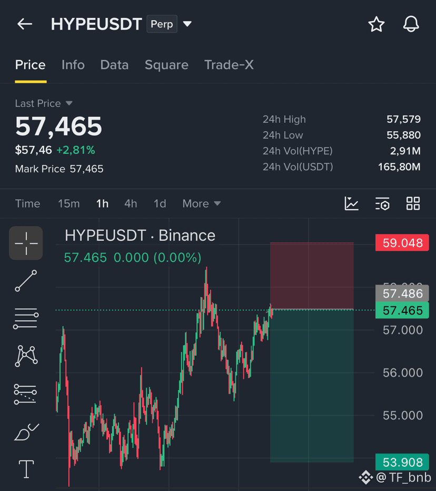
Task: Select the brush drawing tool
Action: [27, 432]
